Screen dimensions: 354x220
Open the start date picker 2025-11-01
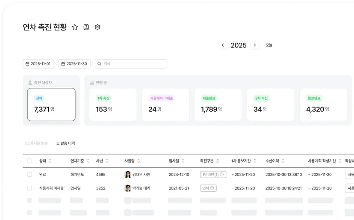click(38, 64)
